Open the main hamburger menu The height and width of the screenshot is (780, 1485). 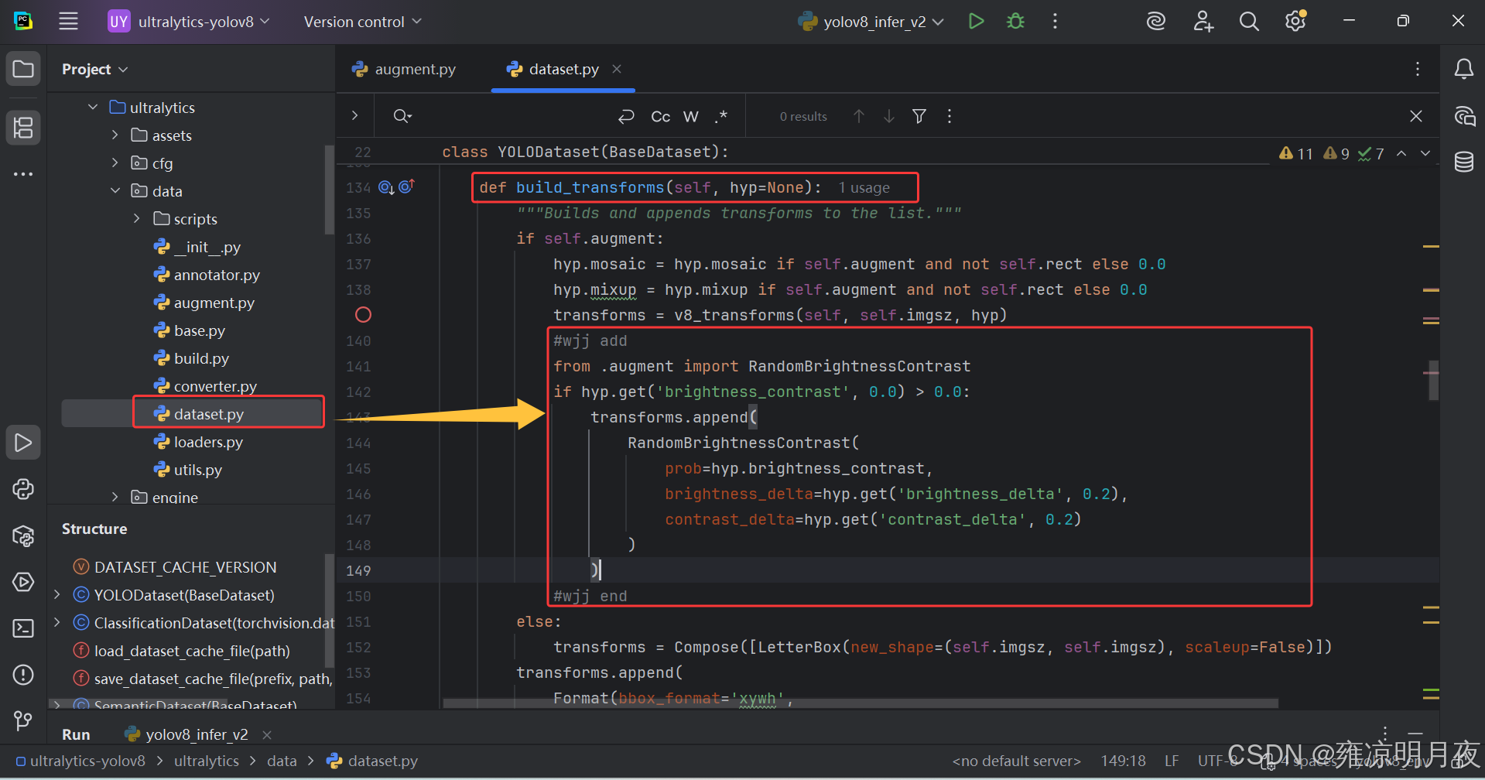tap(68, 22)
